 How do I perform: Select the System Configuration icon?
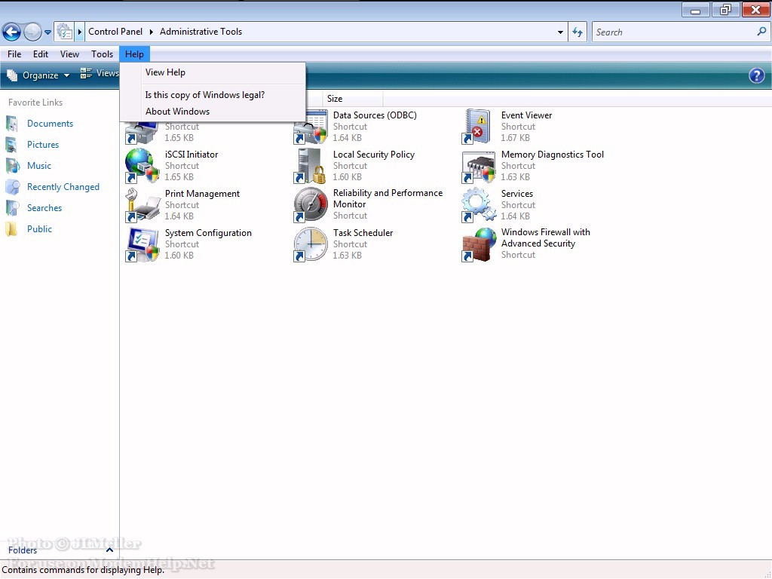(x=142, y=244)
